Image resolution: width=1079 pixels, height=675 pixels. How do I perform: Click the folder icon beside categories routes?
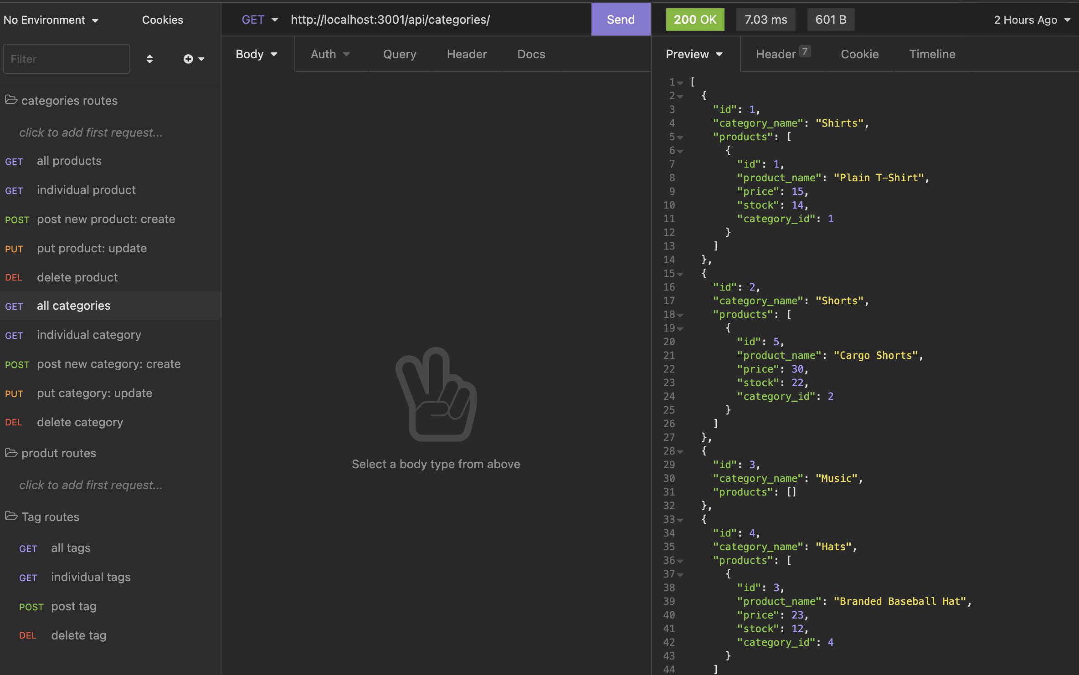11,100
